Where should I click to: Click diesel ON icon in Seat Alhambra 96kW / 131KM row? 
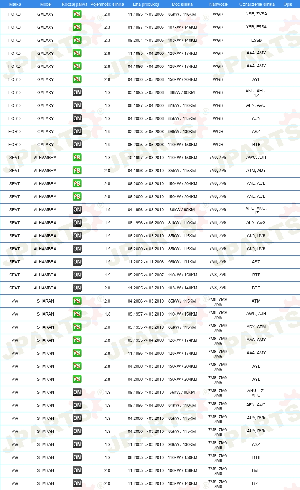[77, 262]
